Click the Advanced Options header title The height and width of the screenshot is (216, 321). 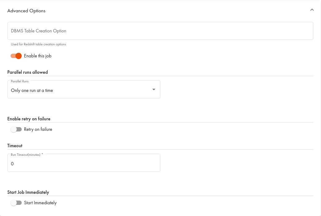pyautogui.click(x=26, y=11)
